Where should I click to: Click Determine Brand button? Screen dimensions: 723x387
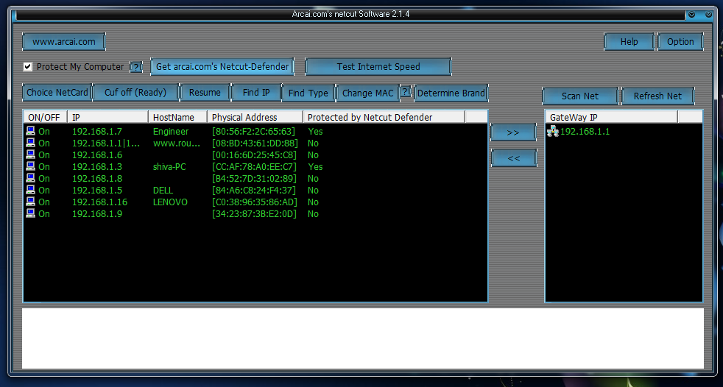pyautogui.click(x=451, y=93)
